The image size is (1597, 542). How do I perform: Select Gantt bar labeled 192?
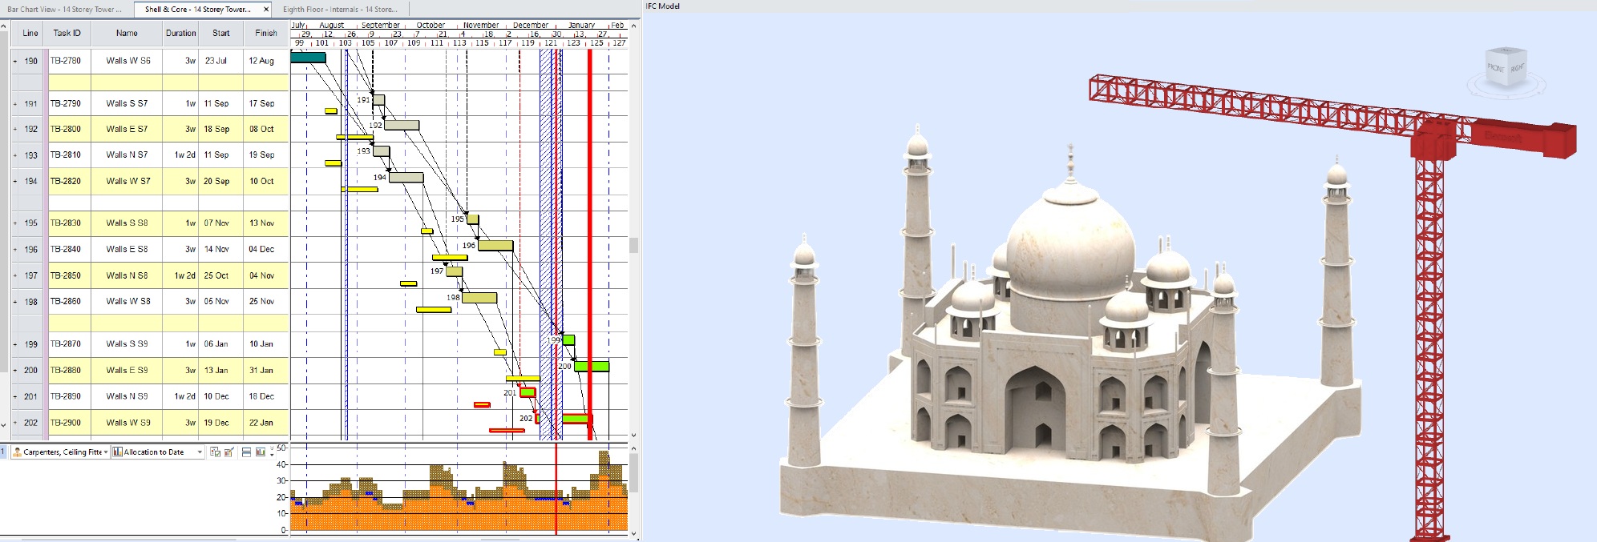coord(402,125)
